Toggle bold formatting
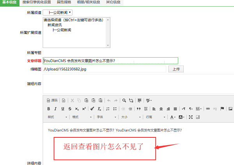The image size is (234, 165). coord(49,109)
